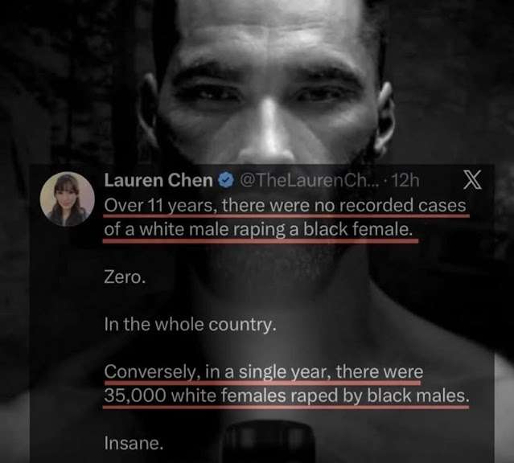Click the blue verified badge
The width and height of the screenshot is (514, 463).
coord(226,180)
